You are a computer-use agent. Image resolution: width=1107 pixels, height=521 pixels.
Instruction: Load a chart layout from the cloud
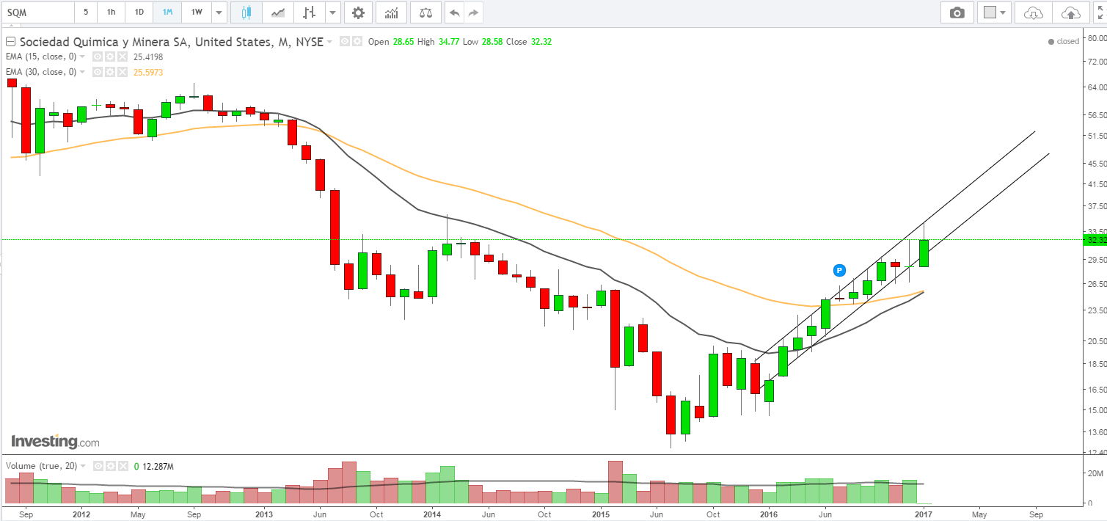point(1033,12)
